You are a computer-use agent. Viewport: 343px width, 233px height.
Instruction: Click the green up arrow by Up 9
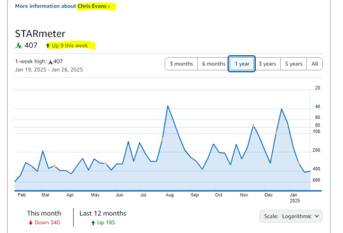(x=48, y=46)
